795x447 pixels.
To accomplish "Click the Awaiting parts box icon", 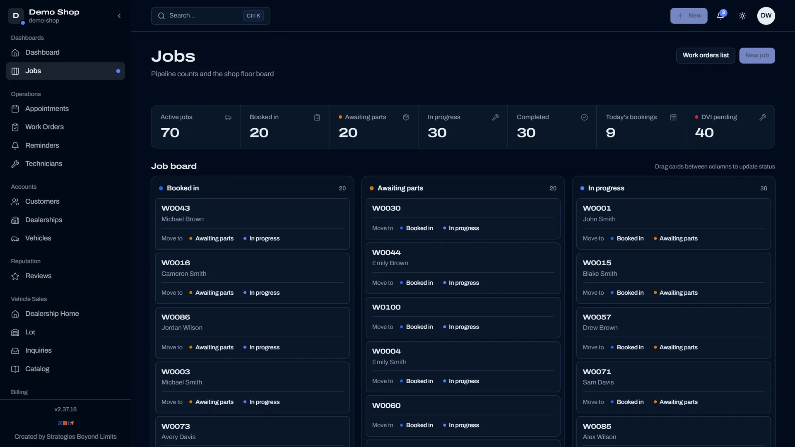I will tap(406, 118).
